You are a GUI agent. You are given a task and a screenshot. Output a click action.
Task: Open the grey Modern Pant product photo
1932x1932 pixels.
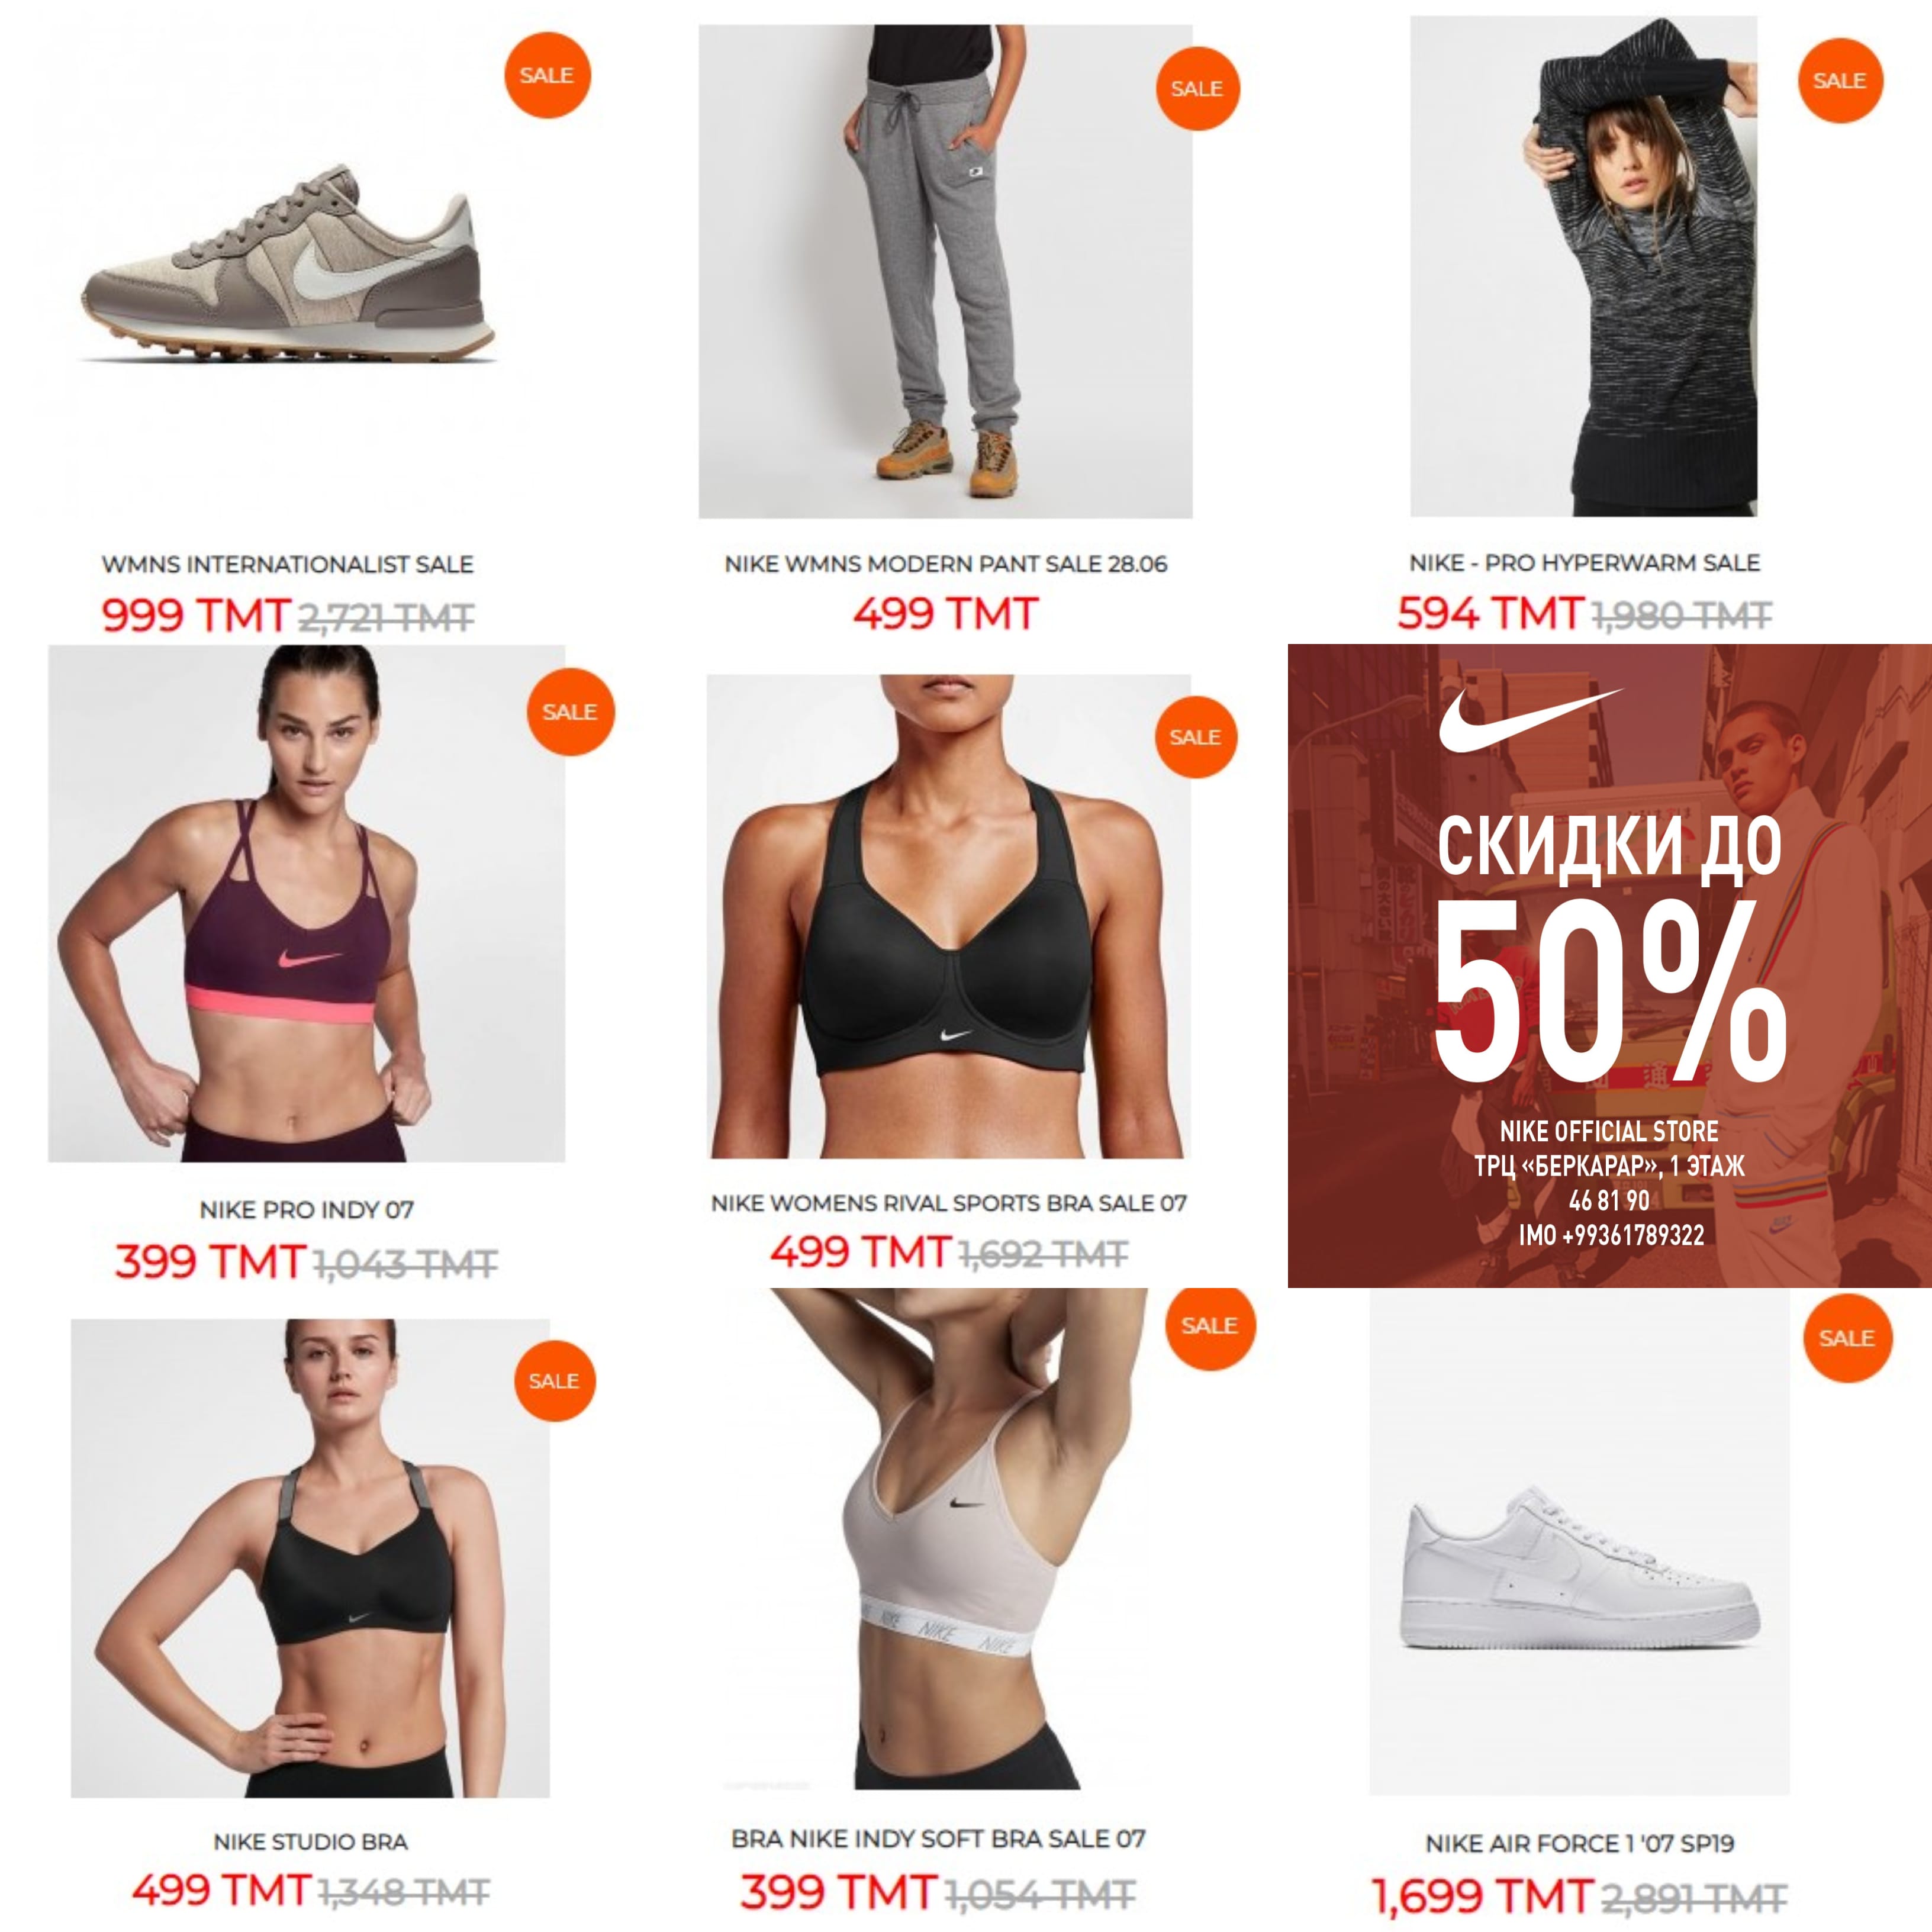click(x=945, y=271)
